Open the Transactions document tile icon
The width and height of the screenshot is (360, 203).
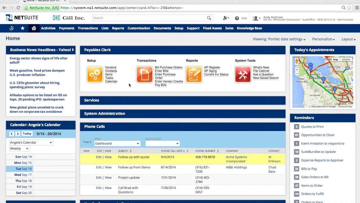(x=145, y=74)
